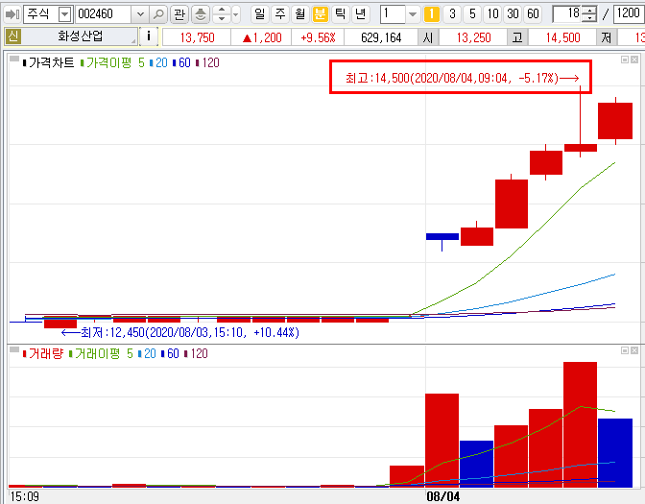
Task: Click the 최저:12,450 low price annotation
Action: (180, 332)
